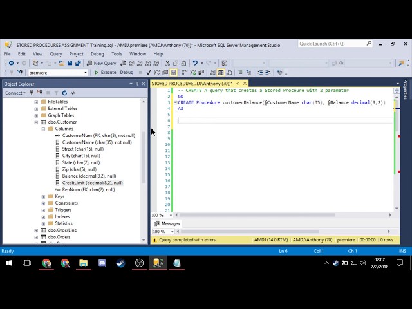Image resolution: width=412 pixels, height=309 pixels.
Task: Click the Paste icon in the toolbar
Action: pos(184,63)
